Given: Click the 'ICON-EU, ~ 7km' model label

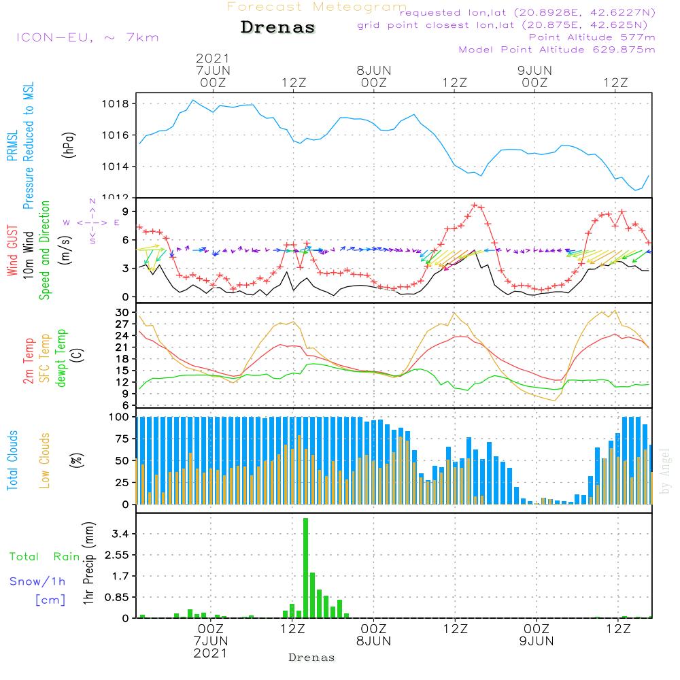Looking at the screenshot, I should 88,37.
